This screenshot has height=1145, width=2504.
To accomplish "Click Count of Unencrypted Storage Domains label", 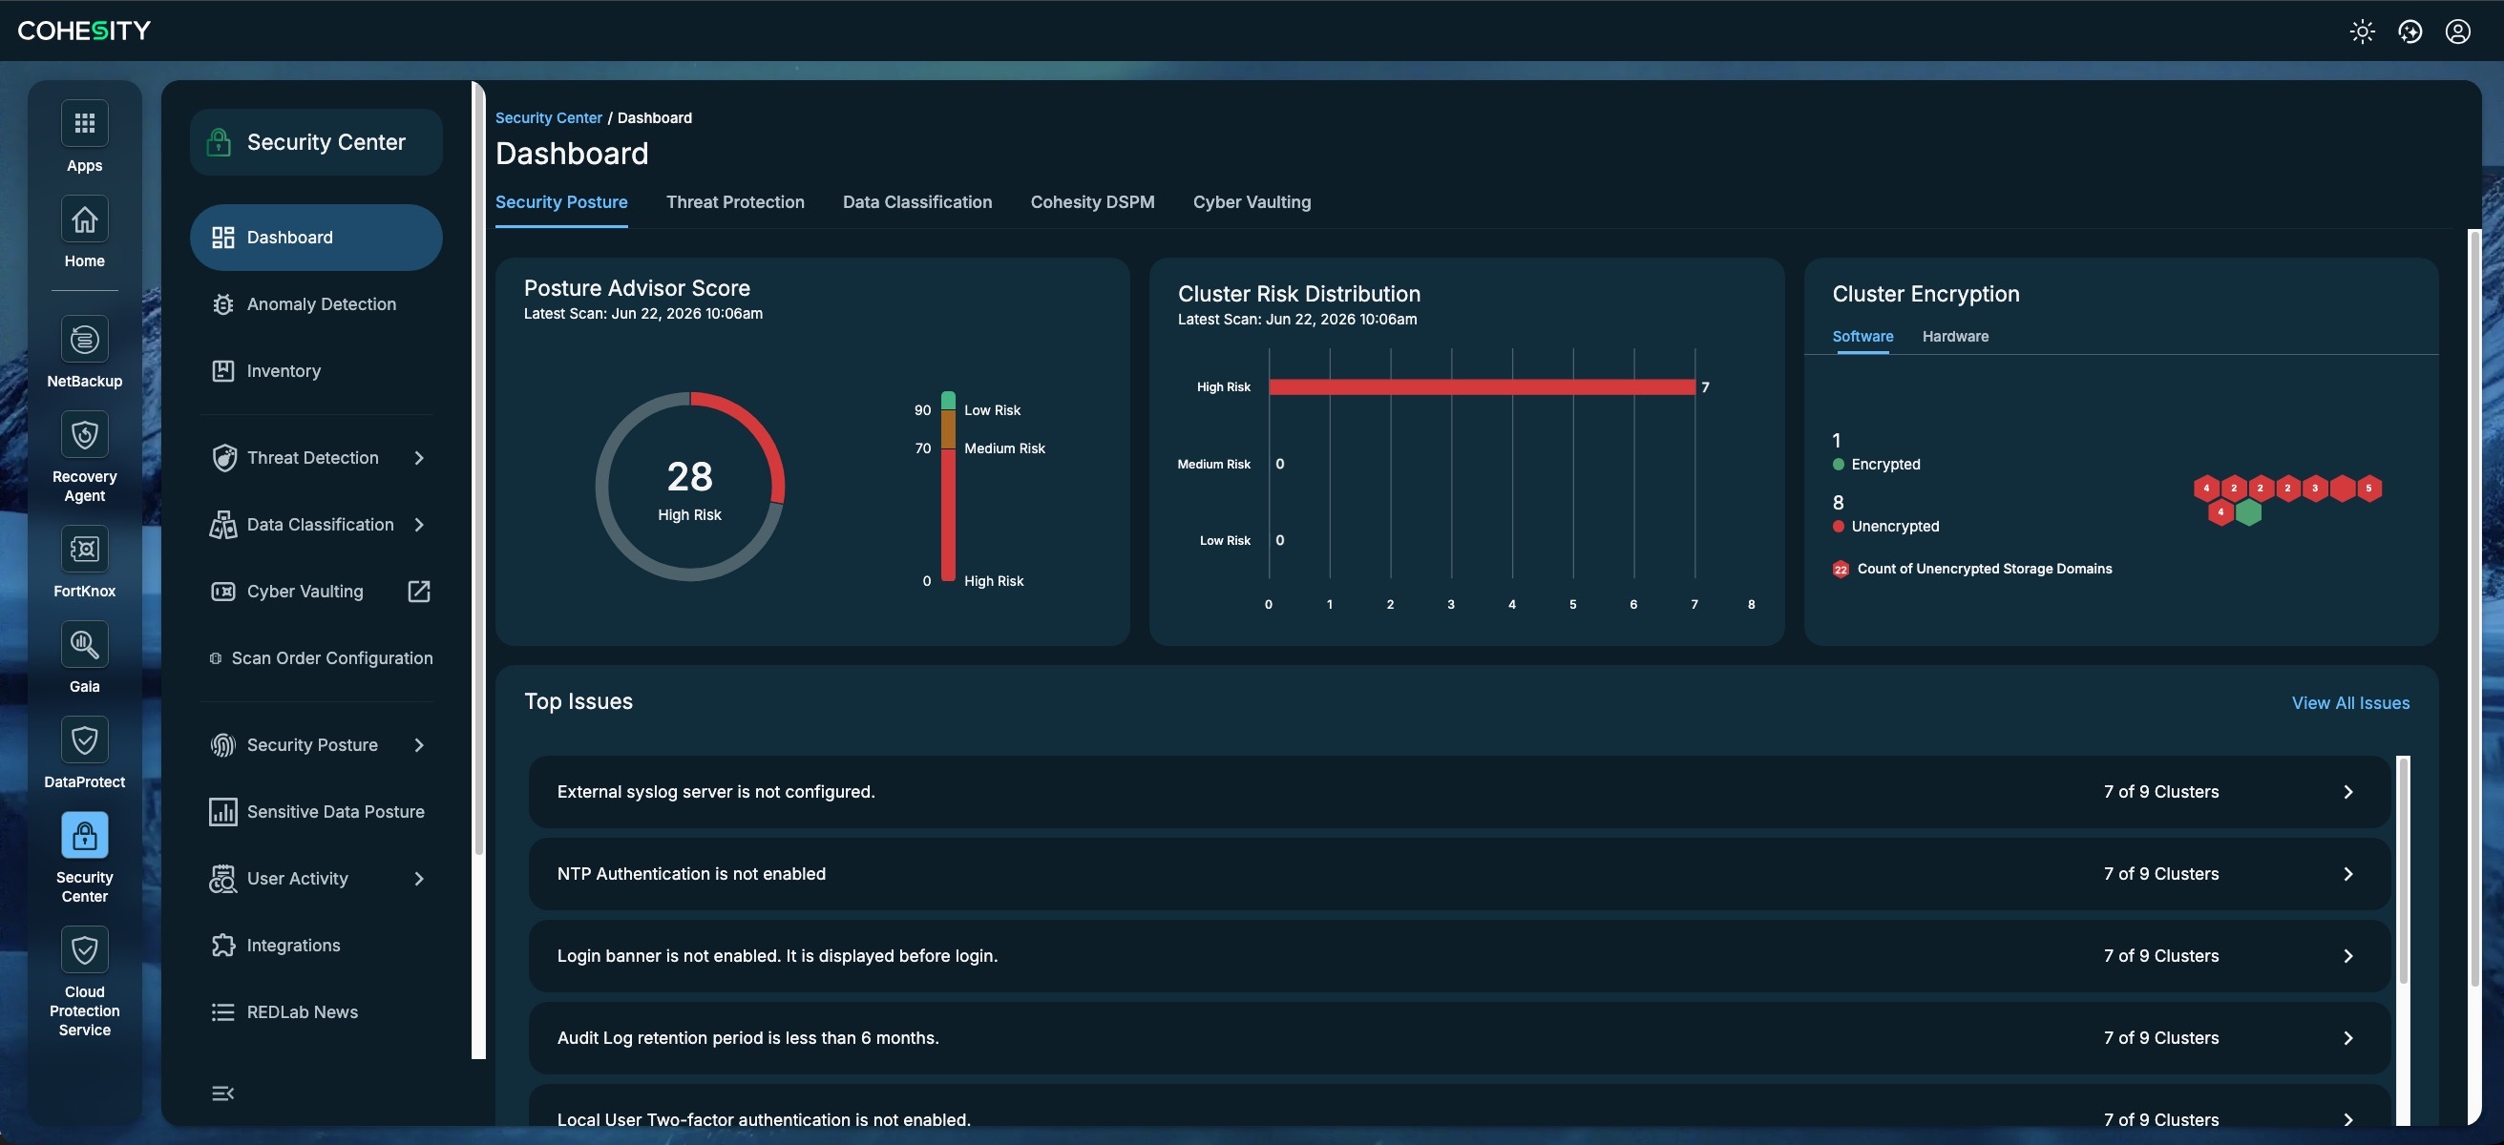I will point(1984,569).
